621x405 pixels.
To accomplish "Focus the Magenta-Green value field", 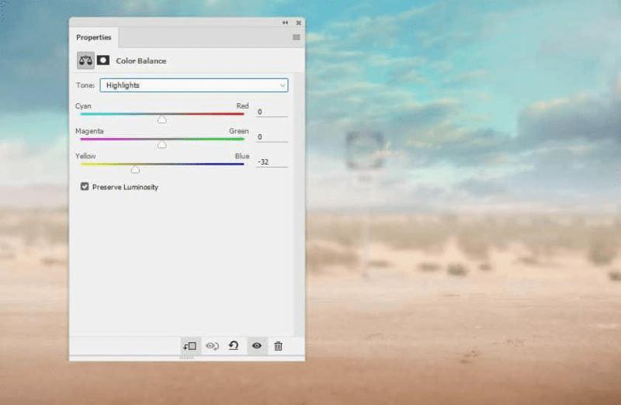I will pyautogui.click(x=272, y=137).
